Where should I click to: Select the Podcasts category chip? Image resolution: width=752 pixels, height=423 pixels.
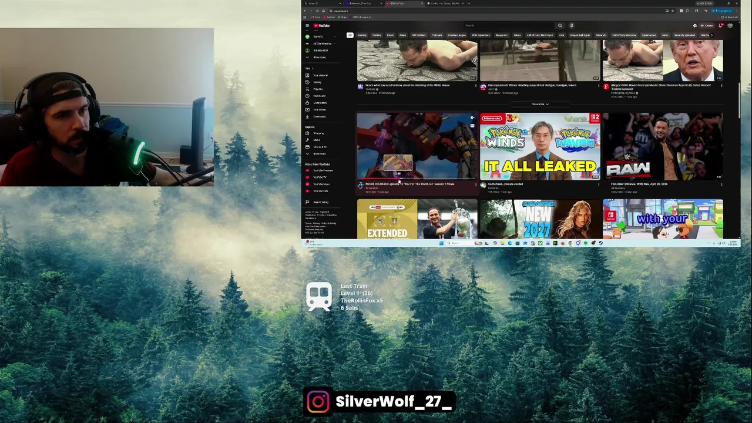437,35
